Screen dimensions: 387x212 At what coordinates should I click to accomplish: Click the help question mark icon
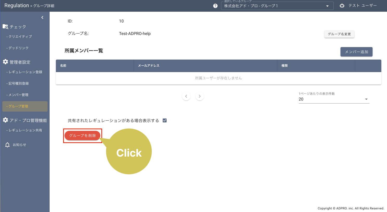point(215,6)
